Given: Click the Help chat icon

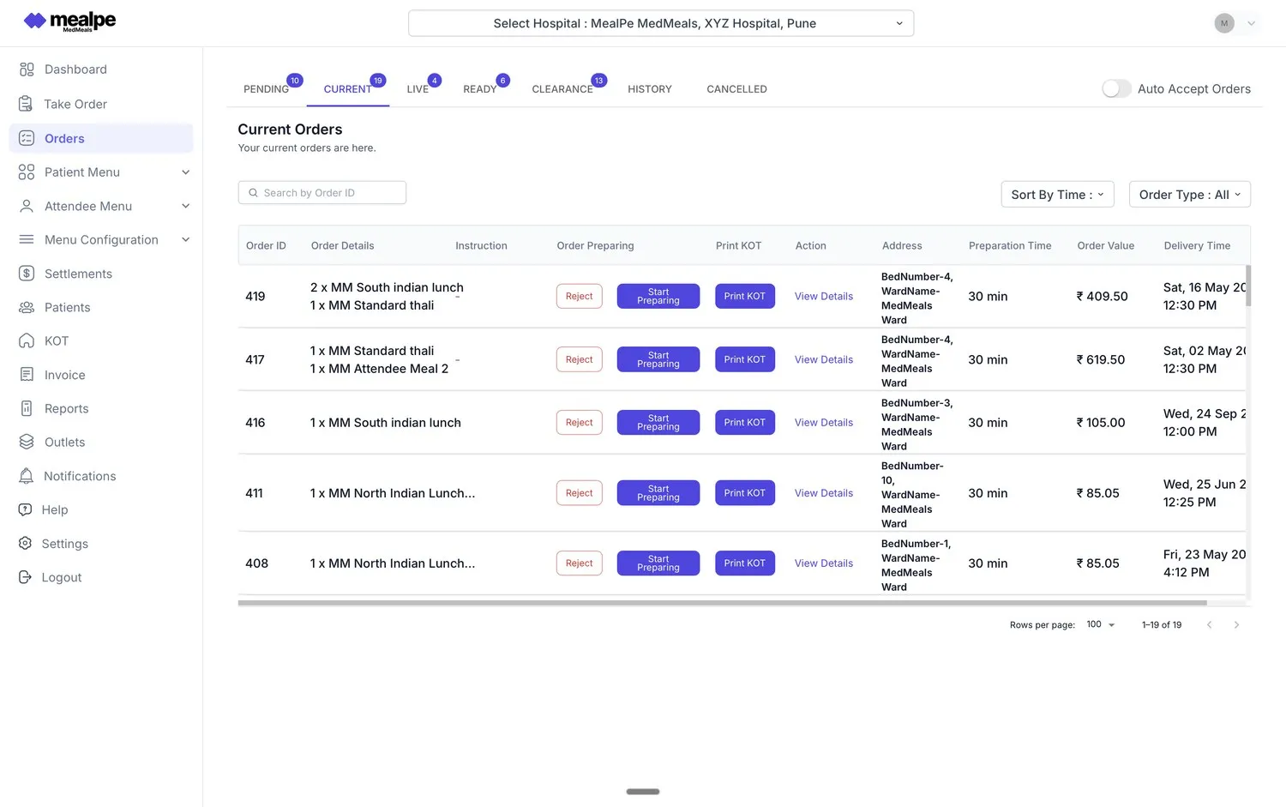Looking at the screenshot, I should 26,509.
